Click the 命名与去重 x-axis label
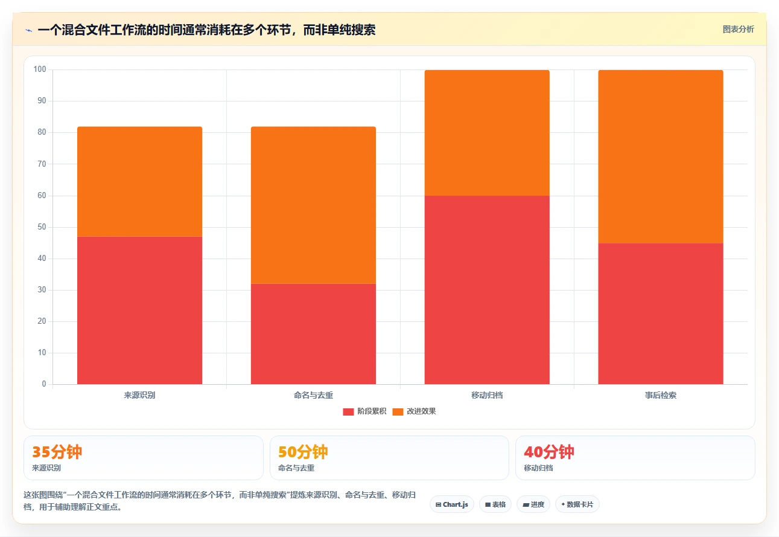The height and width of the screenshot is (537, 779). [313, 396]
